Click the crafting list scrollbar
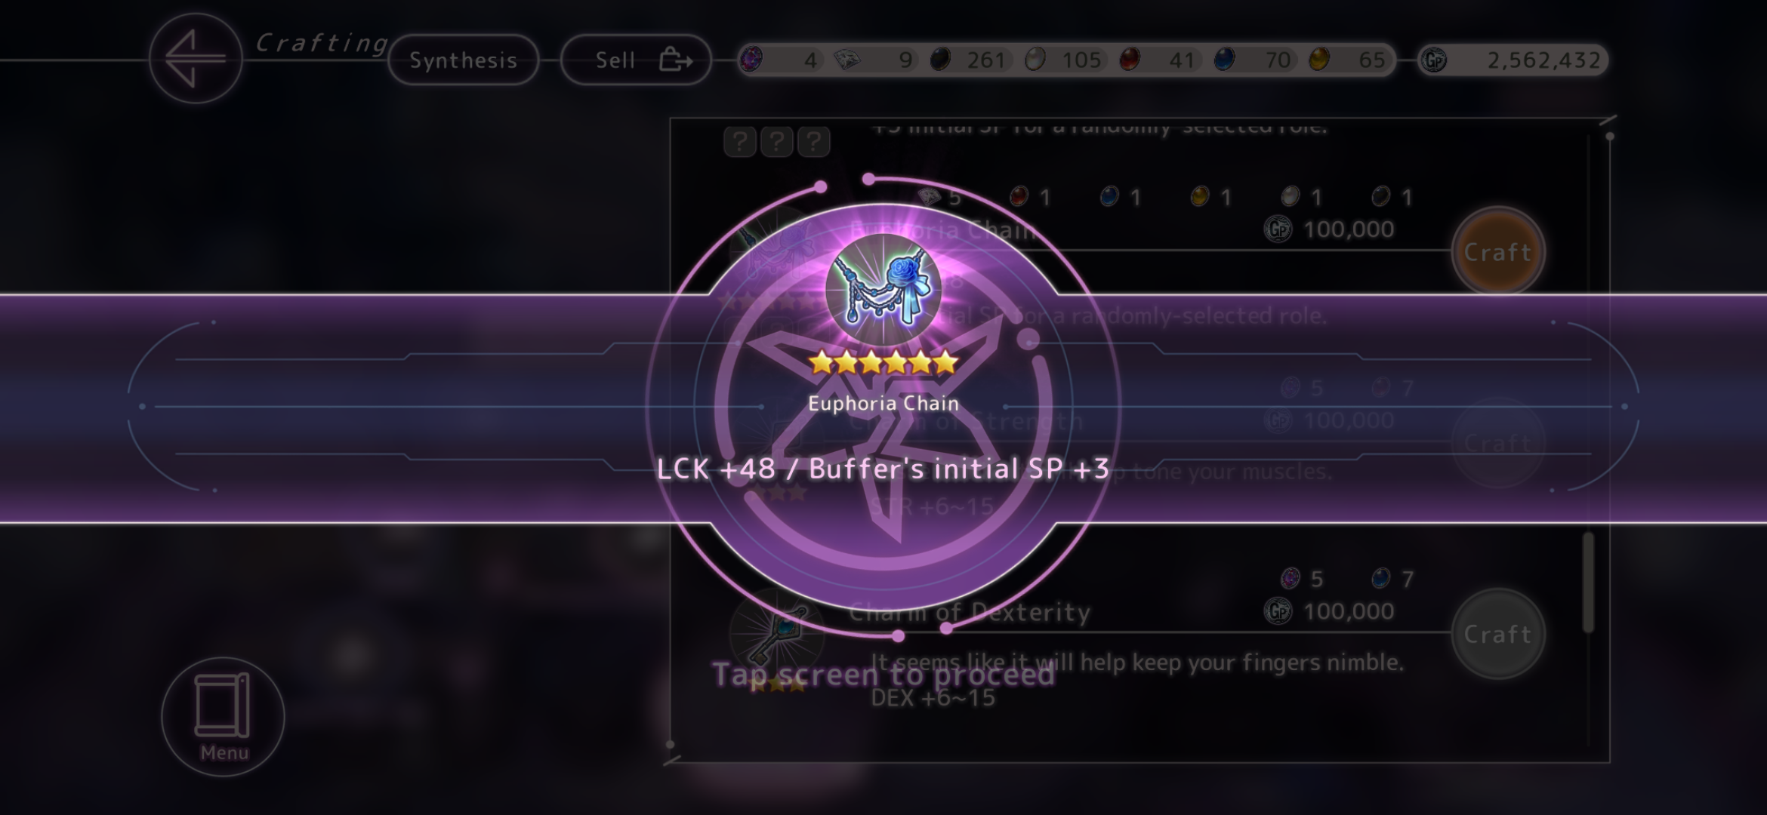The image size is (1767, 815). click(x=1588, y=583)
